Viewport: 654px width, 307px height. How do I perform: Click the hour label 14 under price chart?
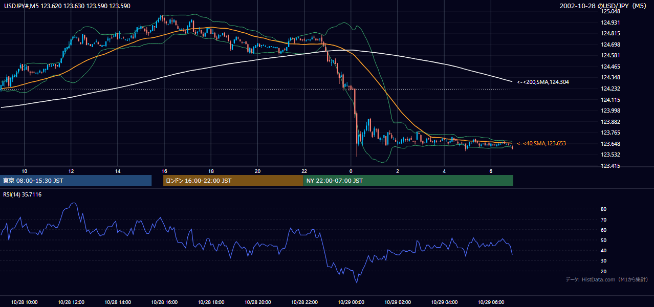(x=118, y=170)
